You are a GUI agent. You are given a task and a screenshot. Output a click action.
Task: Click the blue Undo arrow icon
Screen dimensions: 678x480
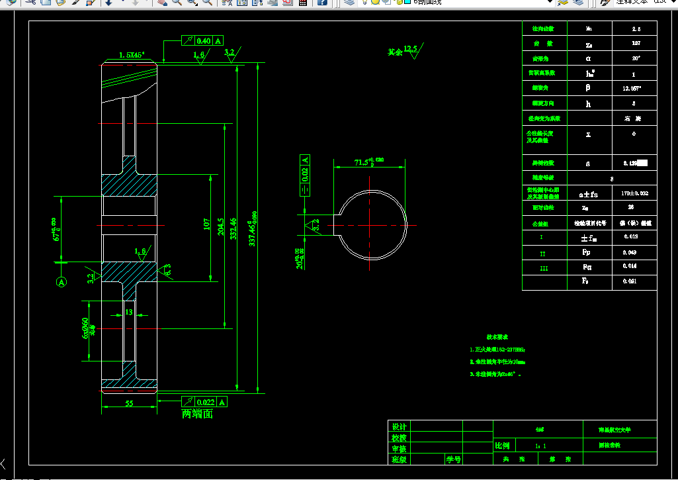(108, 2)
